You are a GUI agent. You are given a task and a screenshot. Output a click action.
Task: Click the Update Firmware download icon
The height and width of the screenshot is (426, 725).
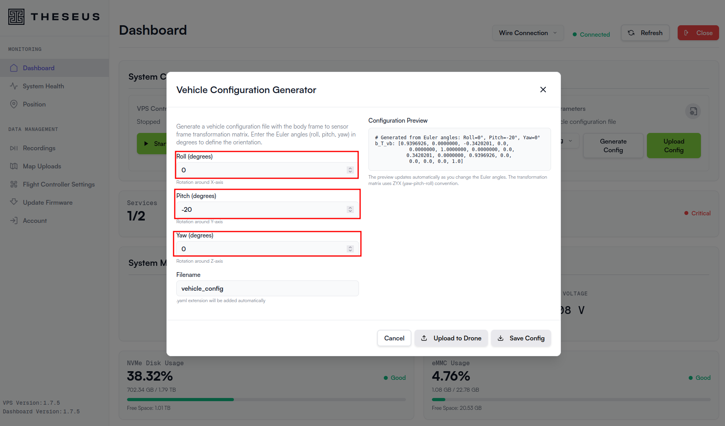[x=14, y=202]
